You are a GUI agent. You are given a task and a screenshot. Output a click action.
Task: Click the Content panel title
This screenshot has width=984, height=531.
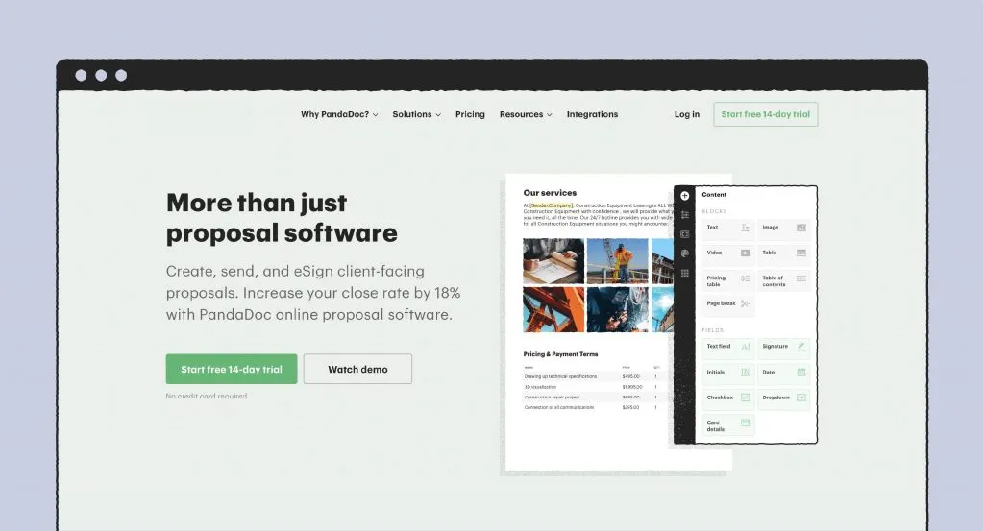tap(714, 194)
